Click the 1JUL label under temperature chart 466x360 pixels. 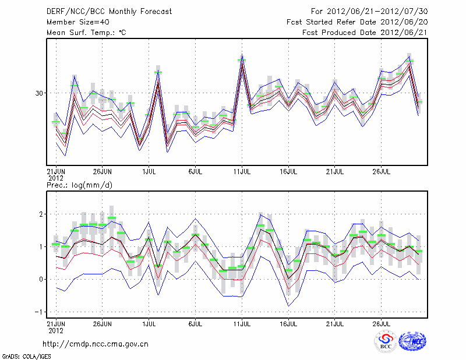tap(149, 172)
